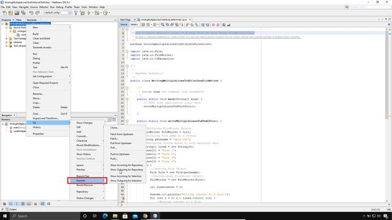Click the New Project toolbar icon
This screenshot has height=220, width=392.
tap(10, 13)
